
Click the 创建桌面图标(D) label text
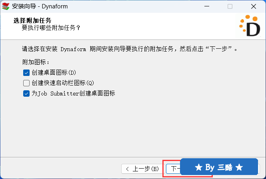(54, 73)
